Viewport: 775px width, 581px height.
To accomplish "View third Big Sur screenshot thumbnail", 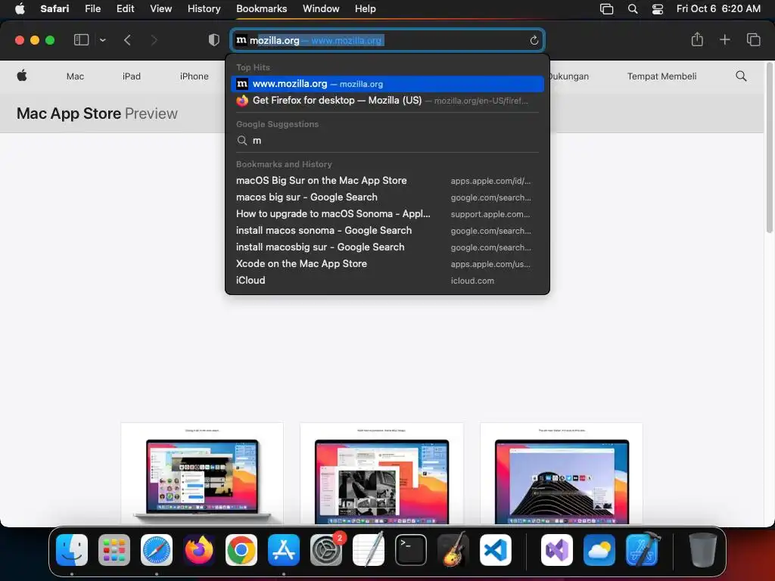I will (x=562, y=474).
